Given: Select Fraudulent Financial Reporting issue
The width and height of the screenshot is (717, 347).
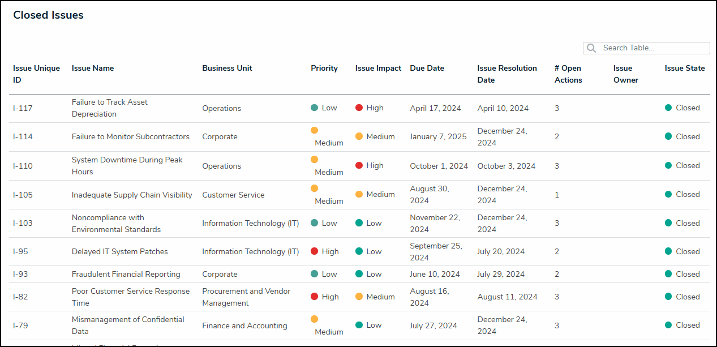Looking at the screenshot, I should tap(126, 274).
